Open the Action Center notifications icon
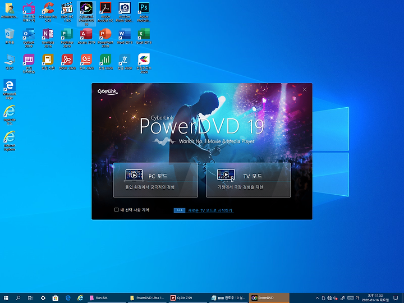This screenshot has height=303, width=404. [396, 298]
